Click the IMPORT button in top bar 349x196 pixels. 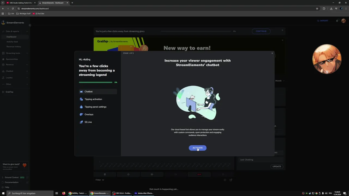point(323,21)
